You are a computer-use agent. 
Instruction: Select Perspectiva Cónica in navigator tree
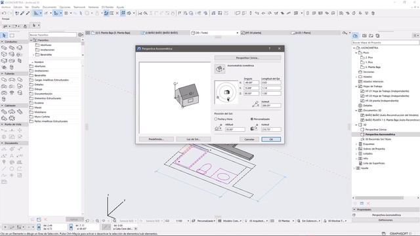coord(376,130)
